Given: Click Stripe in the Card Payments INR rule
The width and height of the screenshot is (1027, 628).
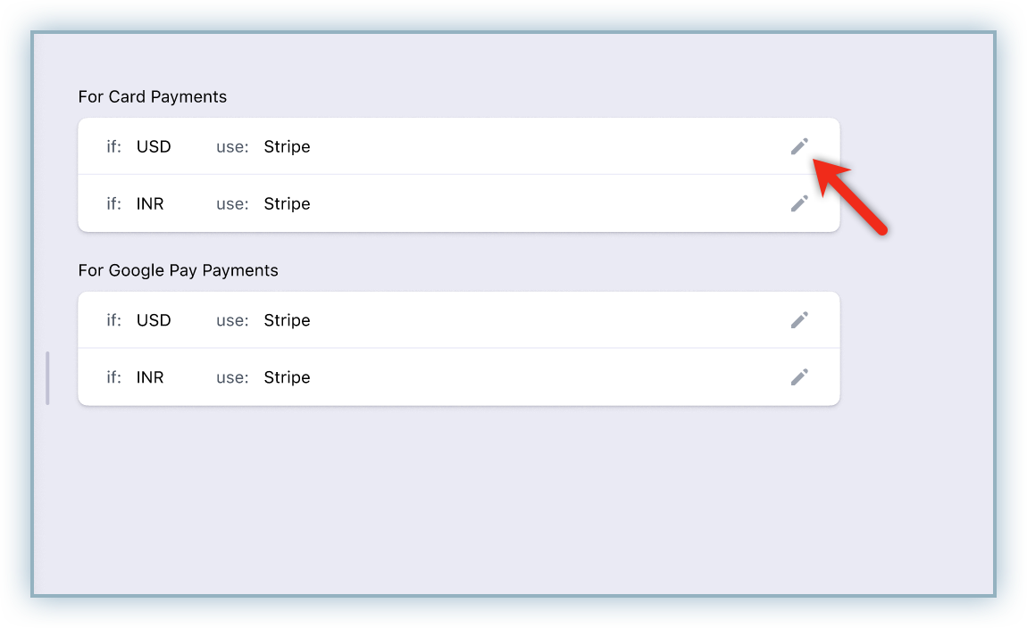Looking at the screenshot, I should coord(287,204).
